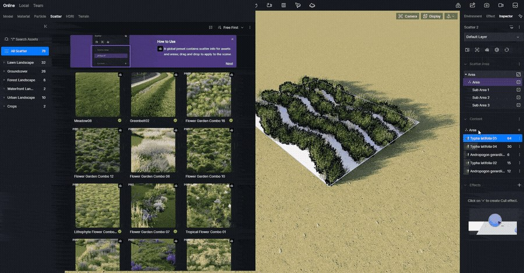Select the Waterfront Lan... category
Image resolution: width=524 pixels, height=273 pixels.
[x=24, y=89]
